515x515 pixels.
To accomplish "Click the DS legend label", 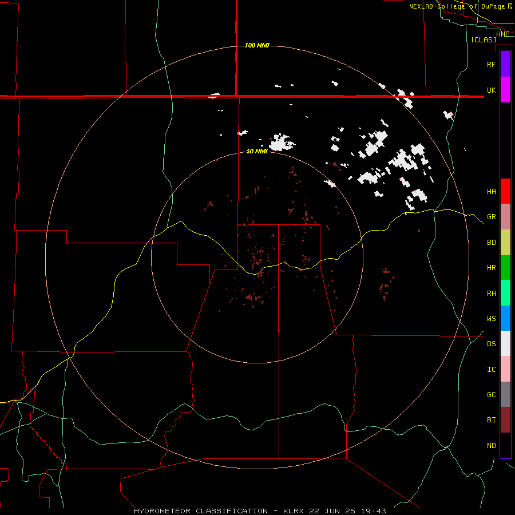I will (x=491, y=344).
